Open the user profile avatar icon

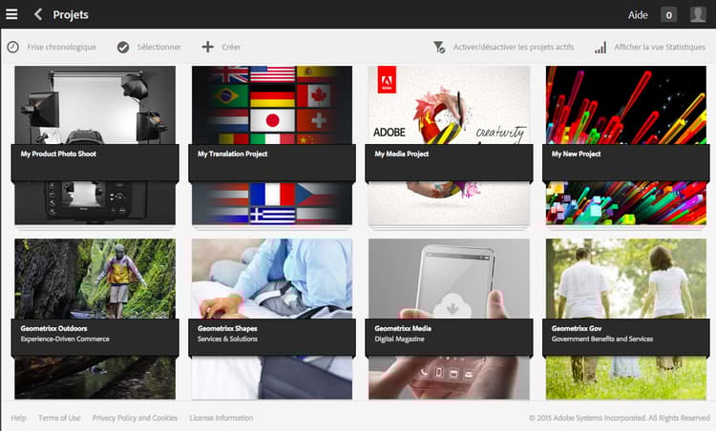click(x=698, y=14)
